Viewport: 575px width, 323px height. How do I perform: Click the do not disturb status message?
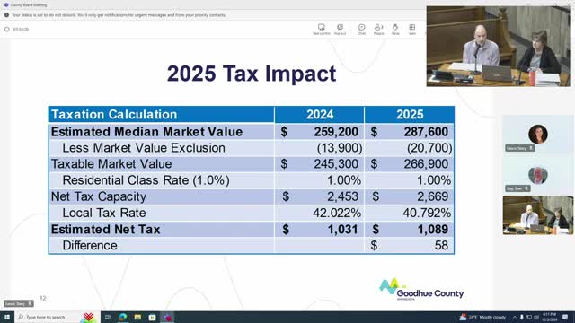click(119, 15)
